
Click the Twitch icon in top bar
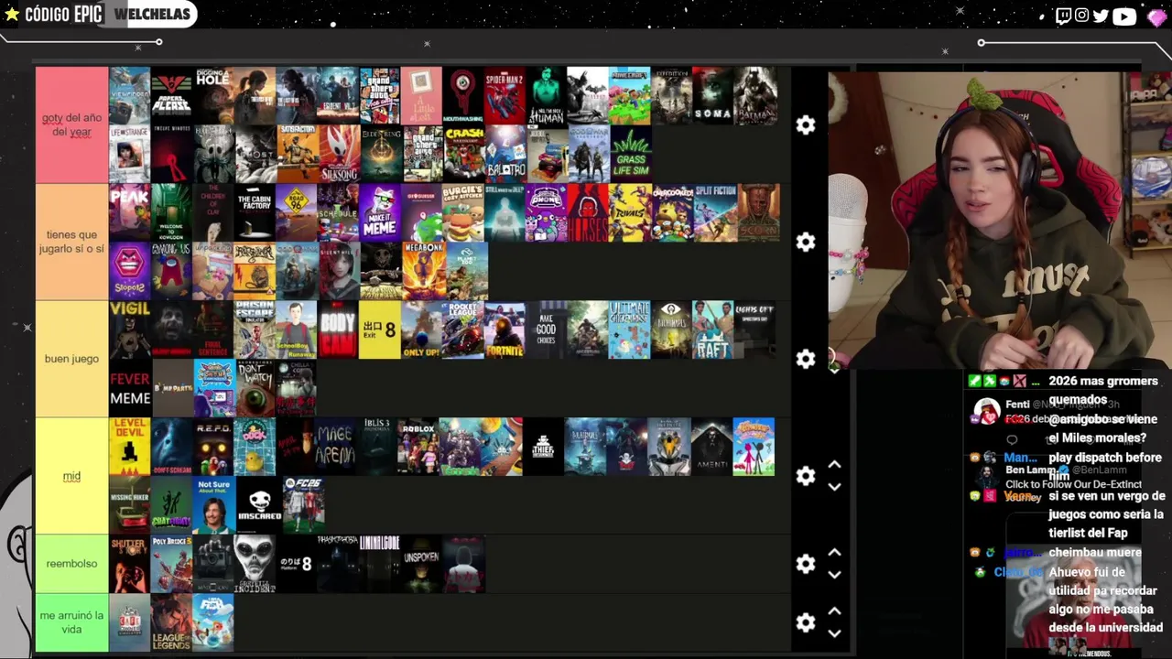point(1063,16)
